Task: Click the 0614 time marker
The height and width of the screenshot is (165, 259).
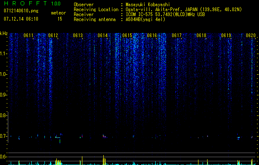Action: tap(103, 35)
